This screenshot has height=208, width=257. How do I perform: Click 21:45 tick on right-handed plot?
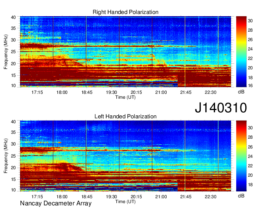[186, 92]
